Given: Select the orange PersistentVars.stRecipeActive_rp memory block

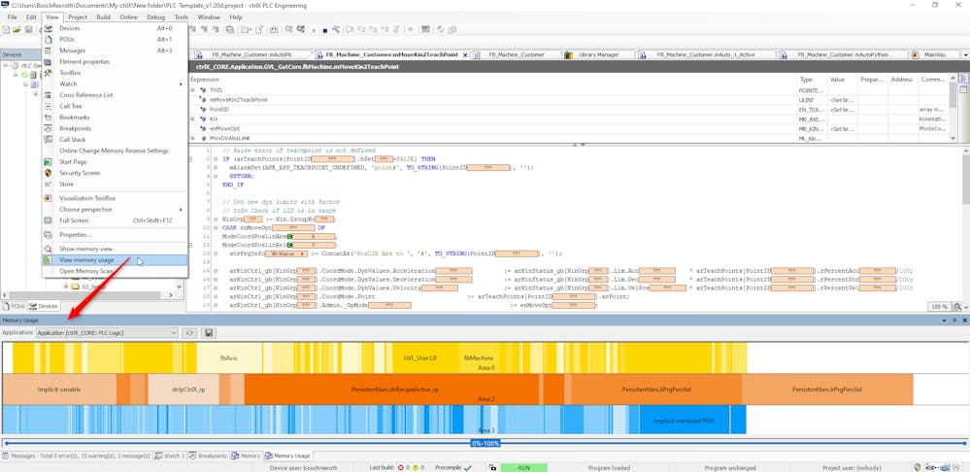Looking at the screenshot, I should [x=394, y=389].
